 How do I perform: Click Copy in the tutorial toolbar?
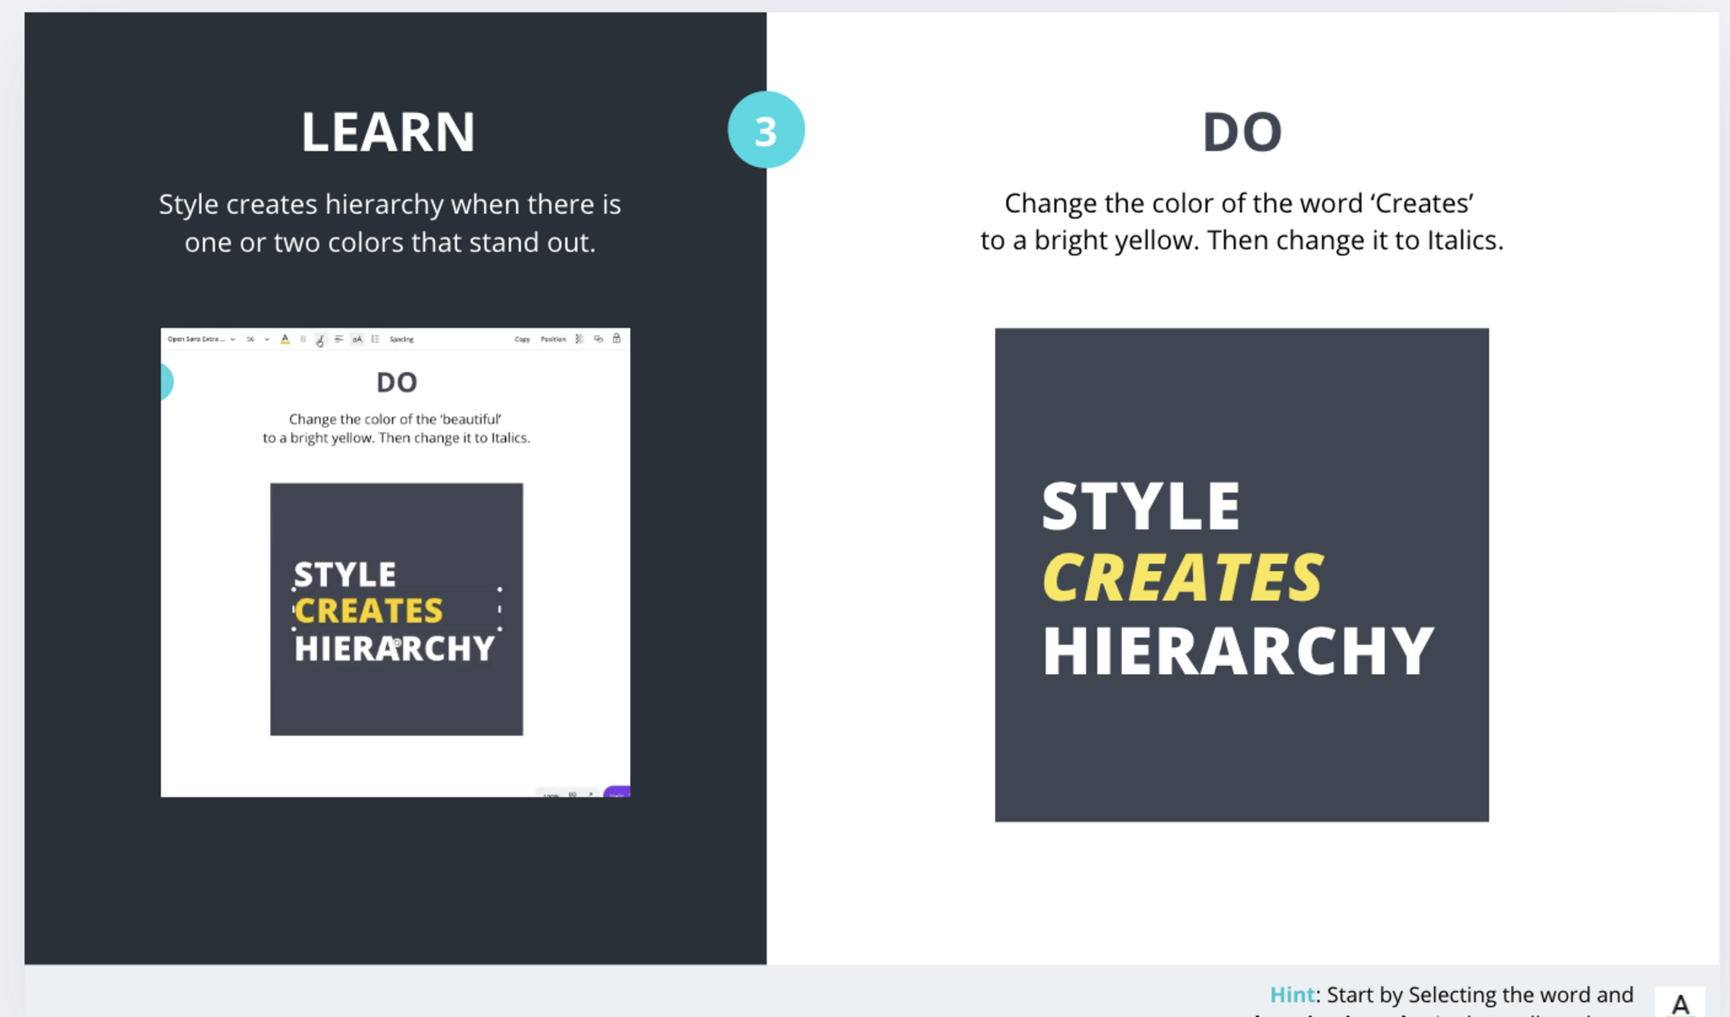522,339
